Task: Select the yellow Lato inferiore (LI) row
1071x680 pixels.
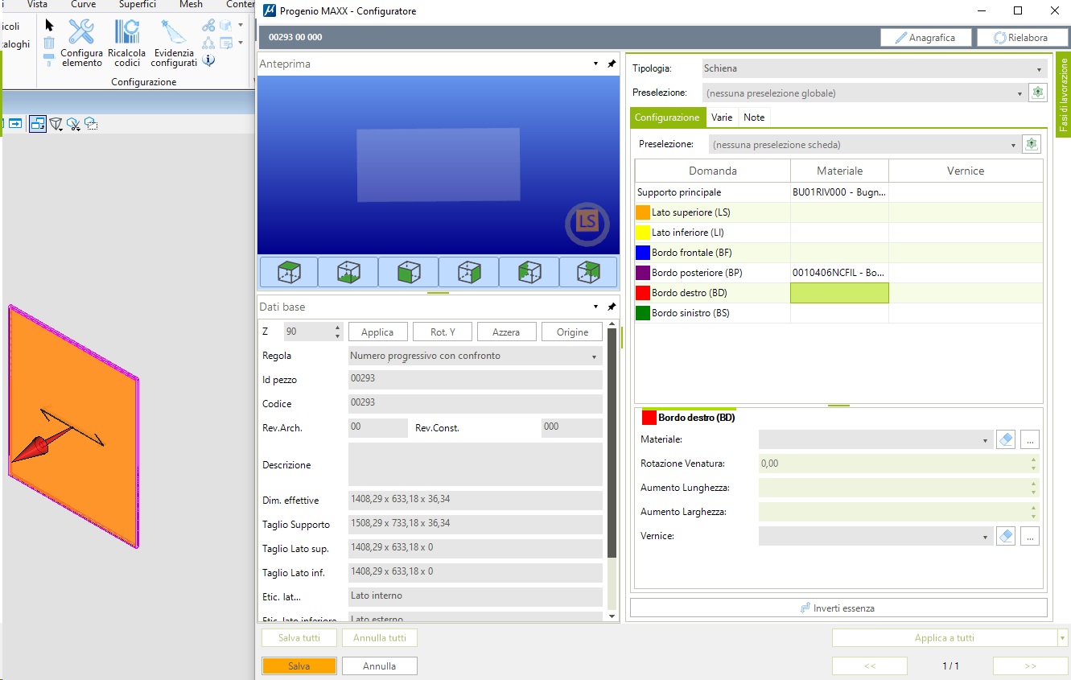Action: [x=838, y=233]
